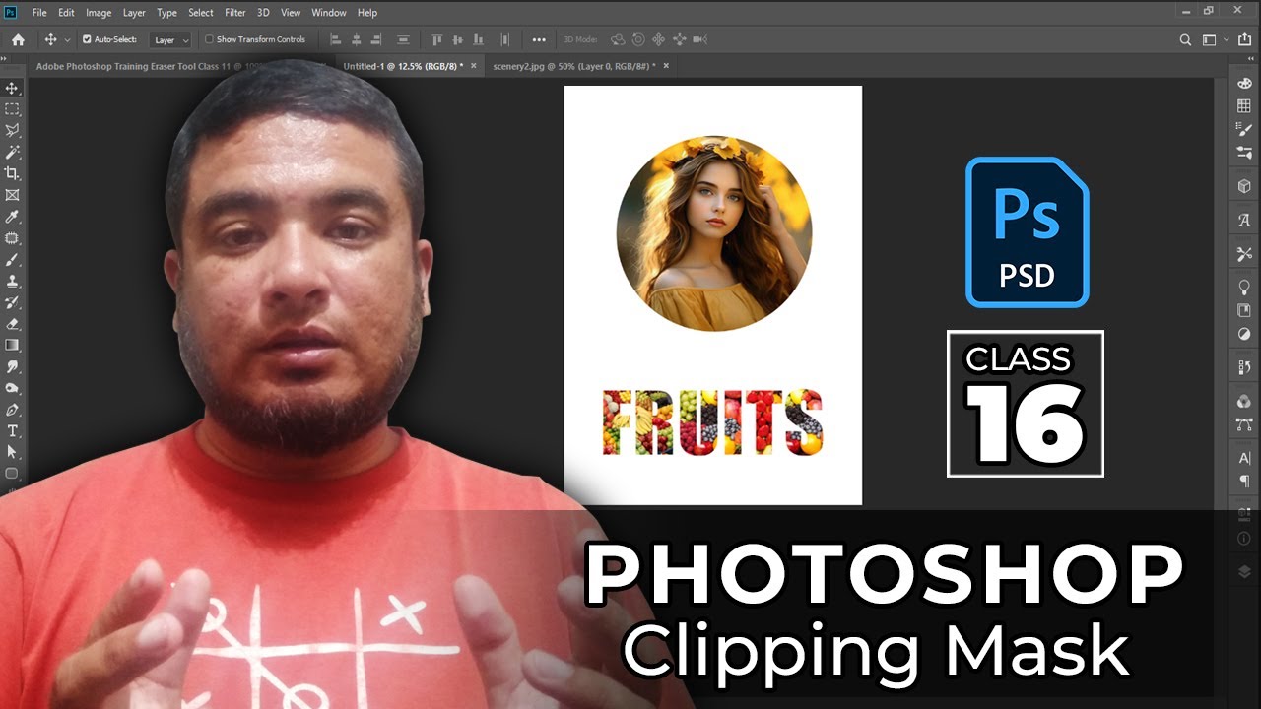This screenshot has height=709, width=1261.
Task: Open the Glyphs panel icon
Action: point(1244,221)
